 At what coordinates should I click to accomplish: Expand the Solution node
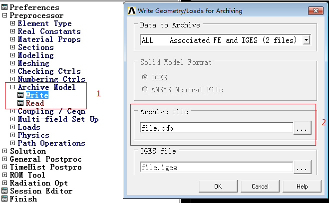(4, 151)
